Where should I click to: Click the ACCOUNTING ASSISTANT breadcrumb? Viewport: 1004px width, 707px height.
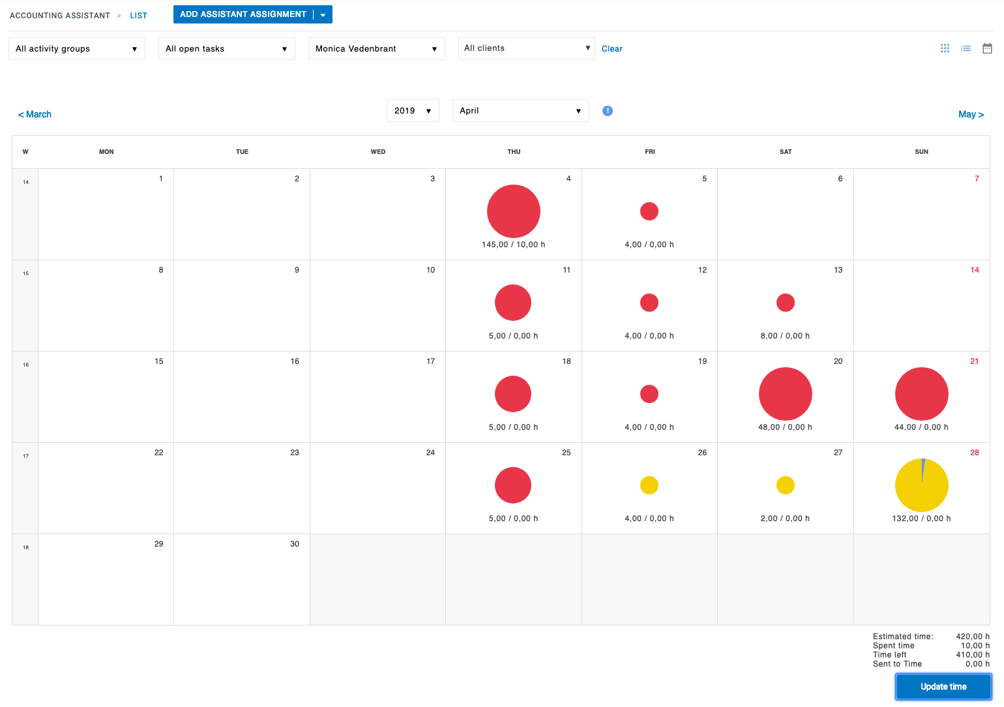[59, 15]
